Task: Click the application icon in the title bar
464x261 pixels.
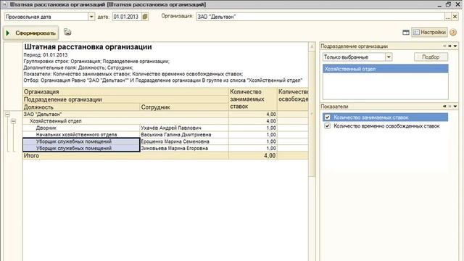Action: point(4,4)
